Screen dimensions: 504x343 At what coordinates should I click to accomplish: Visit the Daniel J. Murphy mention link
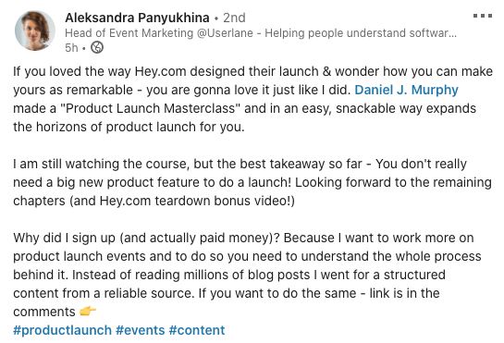coord(406,90)
